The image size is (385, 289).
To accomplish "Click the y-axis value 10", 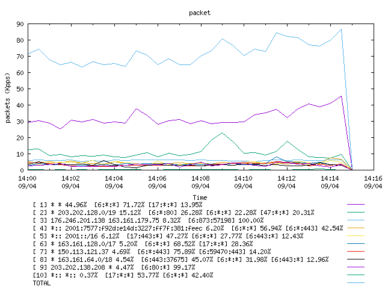I will [20, 154].
